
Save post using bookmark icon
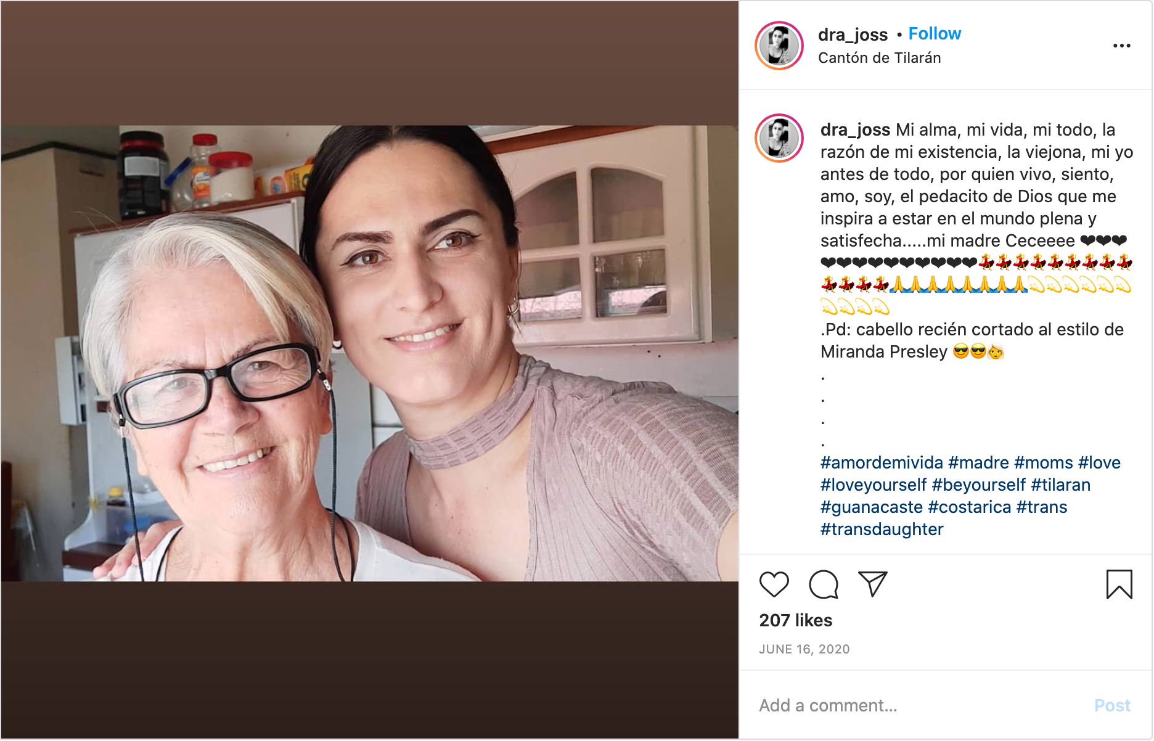coord(1119,584)
